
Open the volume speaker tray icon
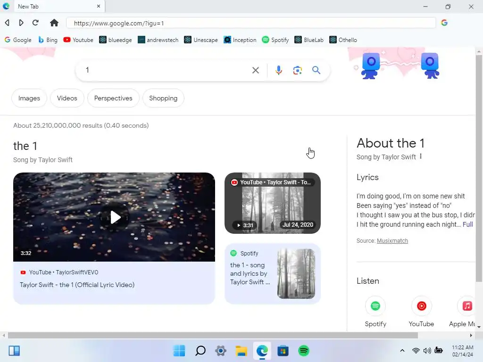click(x=427, y=351)
